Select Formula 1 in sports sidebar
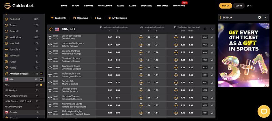This screenshot has height=121, width=272. pos(23,49)
